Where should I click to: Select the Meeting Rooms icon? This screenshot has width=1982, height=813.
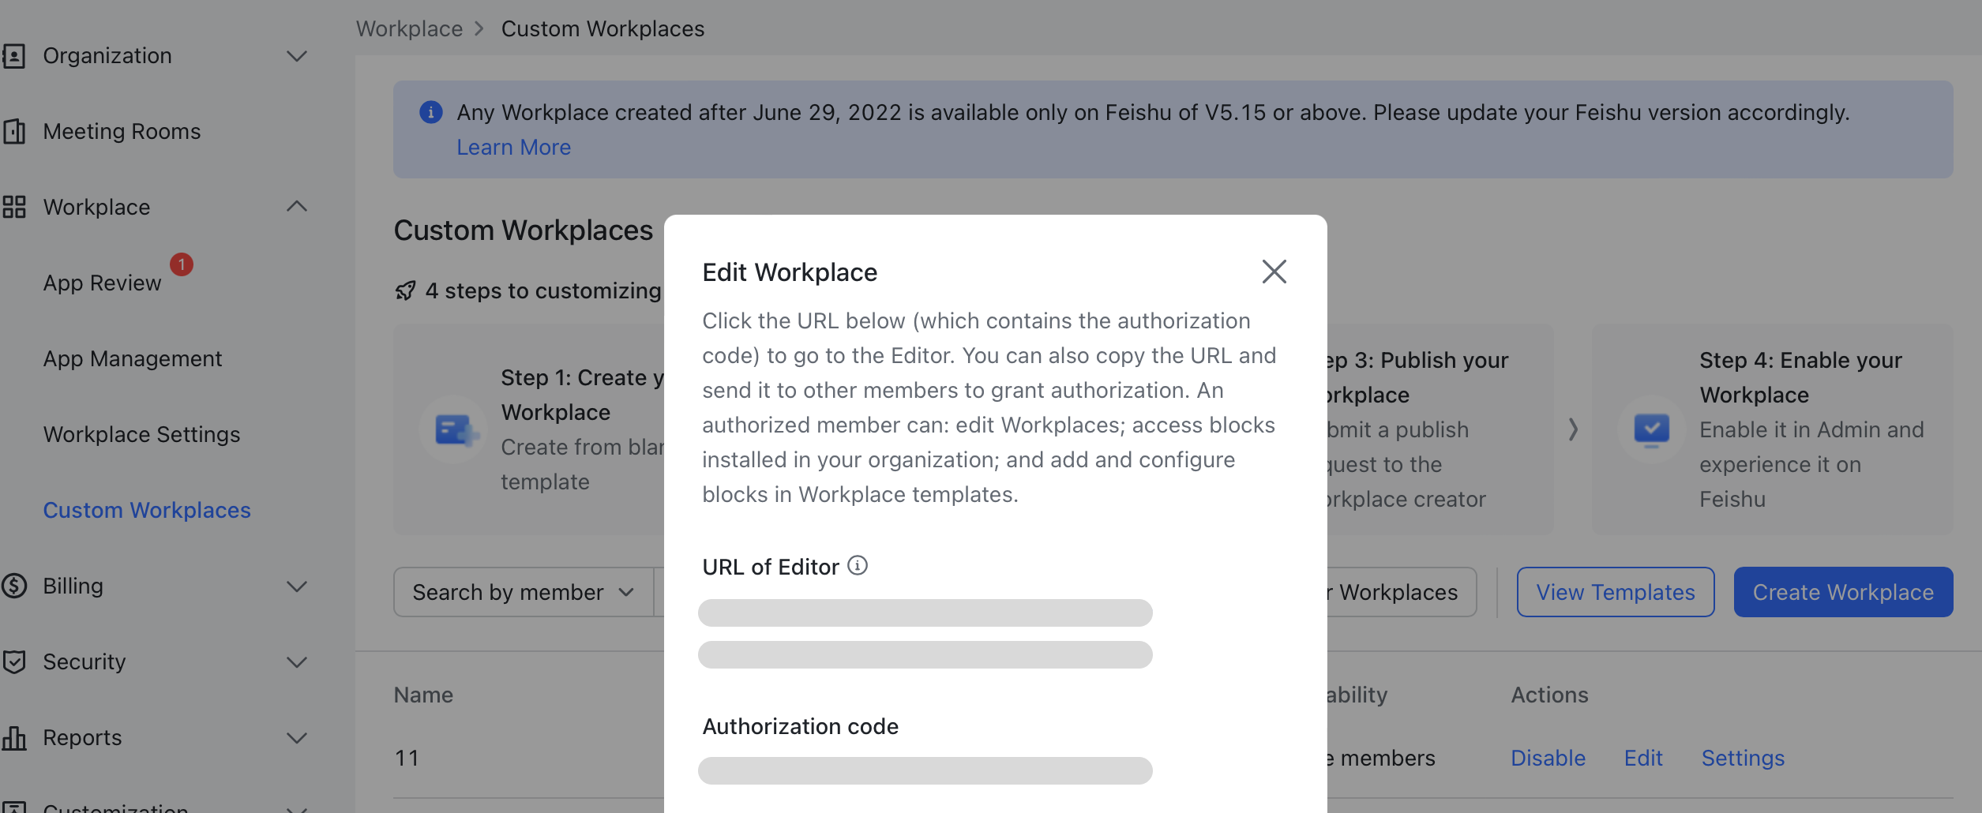(16, 131)
